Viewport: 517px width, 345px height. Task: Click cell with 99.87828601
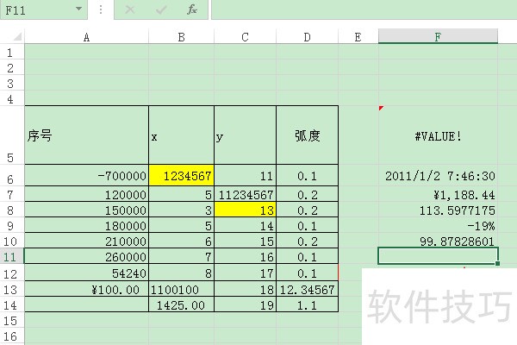438,241
